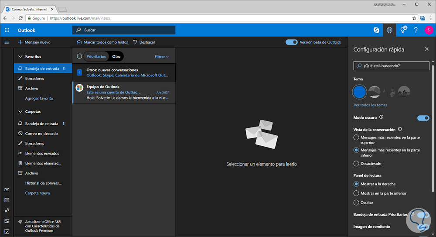
Task: Select the palm trees theme swatch
Action: [404, 92]
